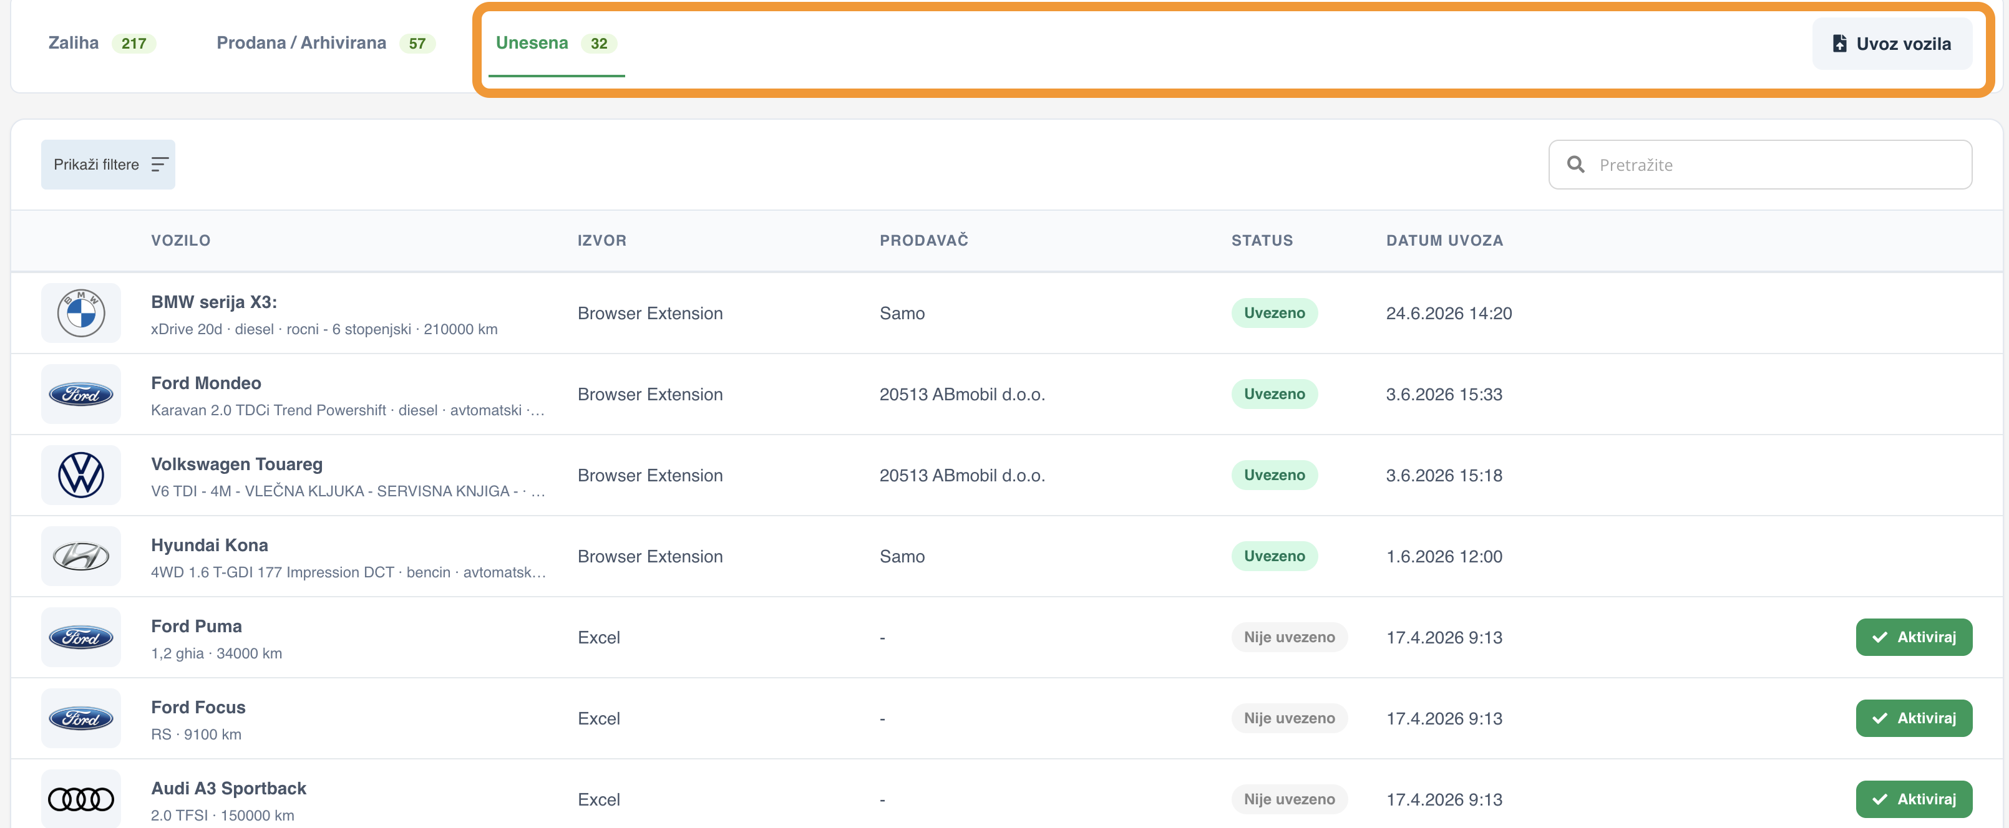Click the IZVOR column header
The width and height of the screenshot is (2009, 828).
coord(602,241)
